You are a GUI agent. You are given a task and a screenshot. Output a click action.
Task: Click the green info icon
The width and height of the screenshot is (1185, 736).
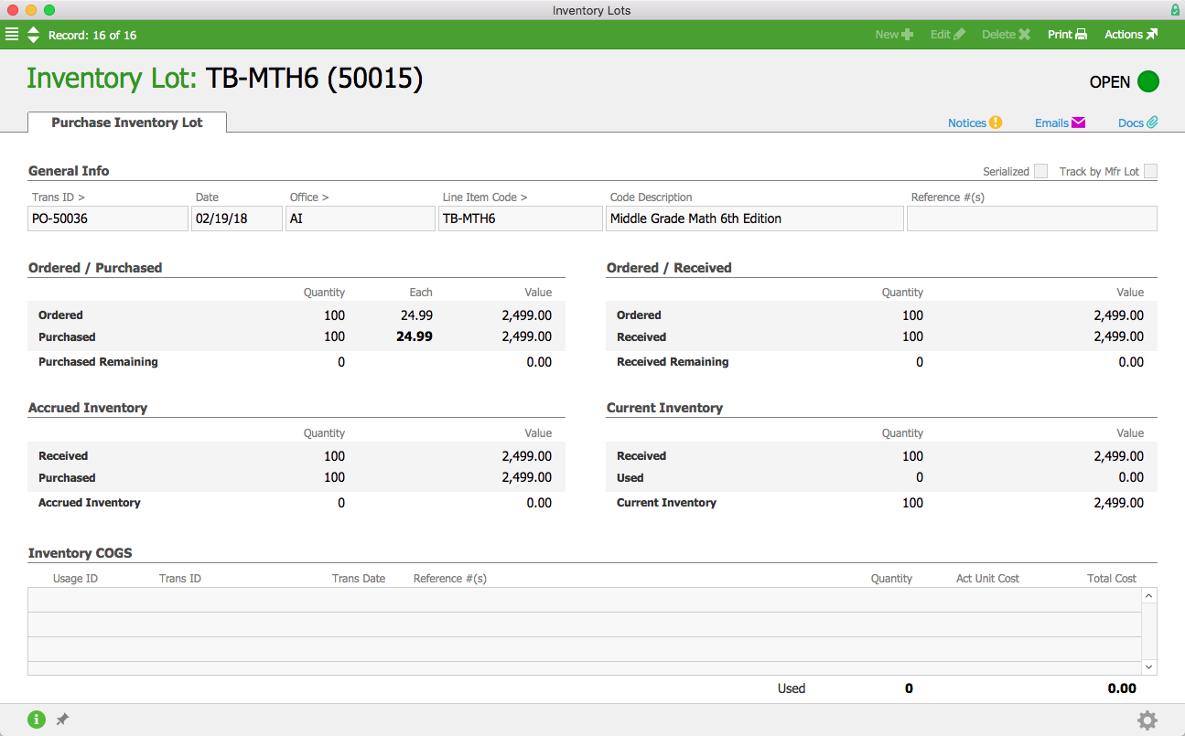tap(37, 720)
